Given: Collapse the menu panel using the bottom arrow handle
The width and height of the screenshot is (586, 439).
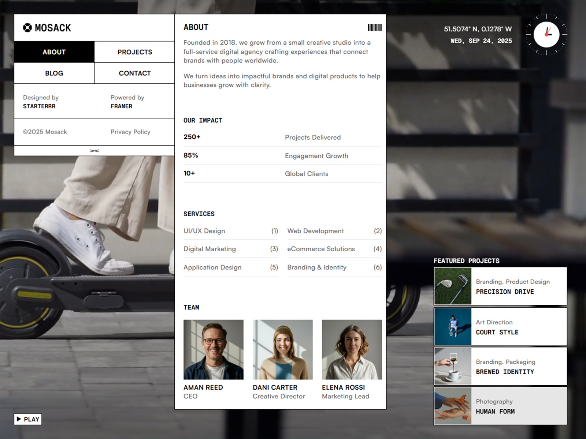Looking at the screenshot, I should pyautogui.click(x=94, y=151).
